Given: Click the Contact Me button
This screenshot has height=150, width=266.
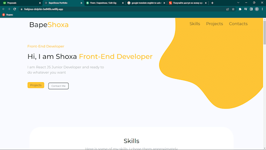Looking at the screenshot, I should coord(58,86).
